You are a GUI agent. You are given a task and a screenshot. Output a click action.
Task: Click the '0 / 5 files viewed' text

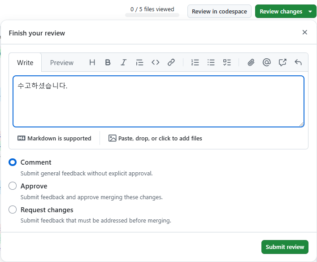coord(152,9)
